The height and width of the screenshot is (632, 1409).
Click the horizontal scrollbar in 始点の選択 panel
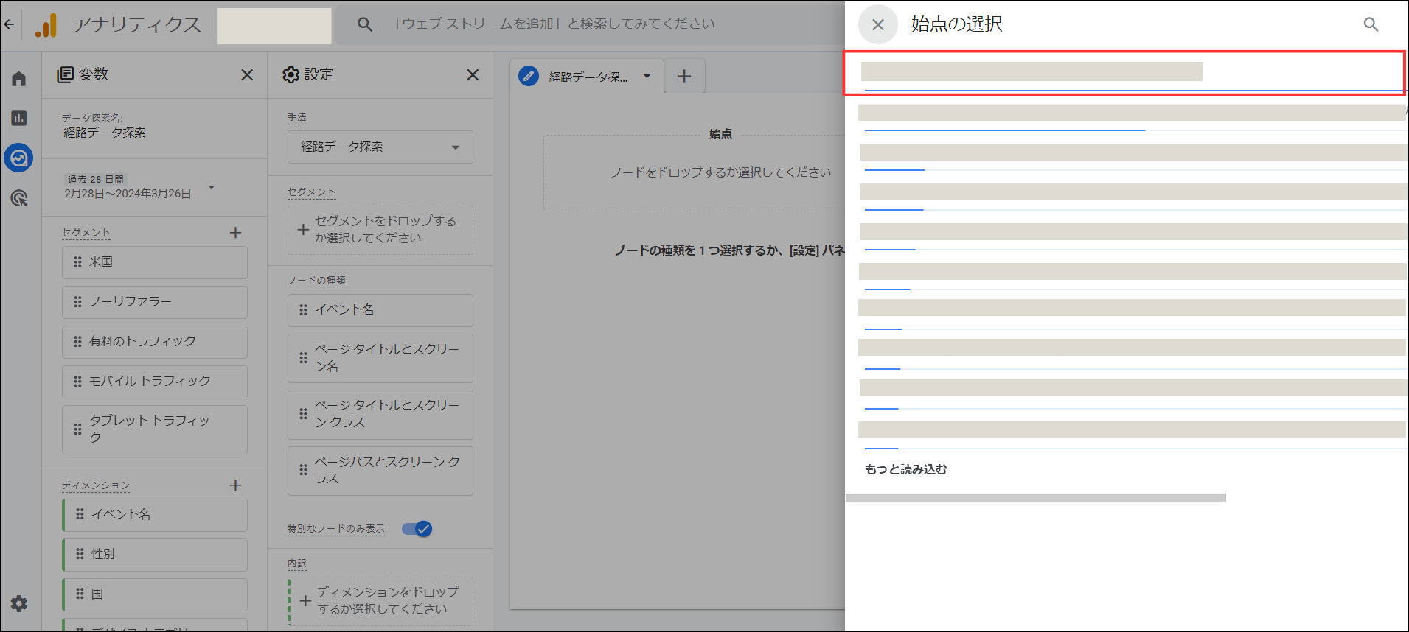coord(1036,498)
